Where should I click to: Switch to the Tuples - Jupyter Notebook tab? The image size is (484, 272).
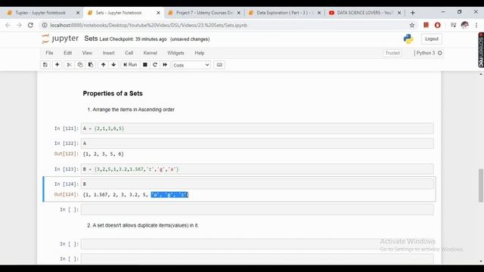[x=40, y=13]
